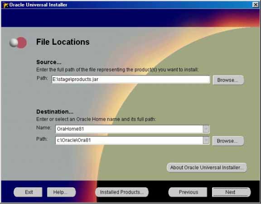Click the 'Path:' label under Source
Screen dimensions: 261x204
pos(42,78)
